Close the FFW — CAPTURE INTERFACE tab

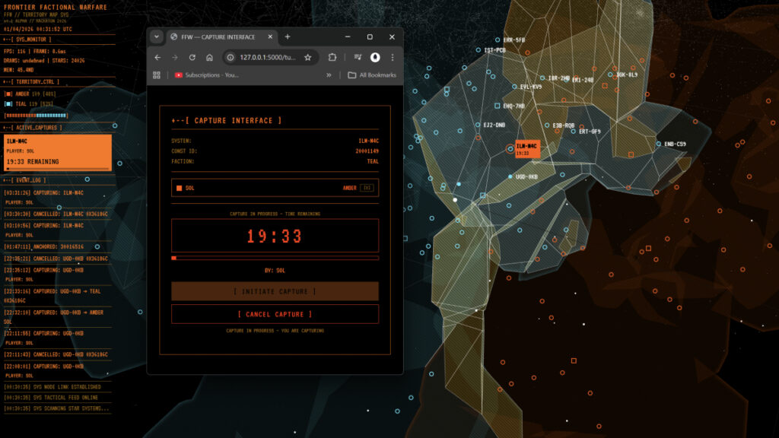coord(270,36)
